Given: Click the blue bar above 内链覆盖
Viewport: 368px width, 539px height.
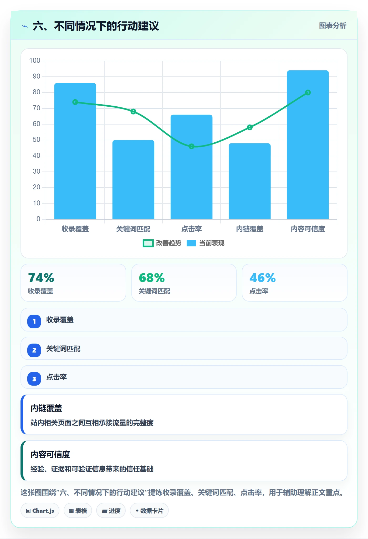Looking at the screenshot, I should pyautogui.click(x=250, y=181).
